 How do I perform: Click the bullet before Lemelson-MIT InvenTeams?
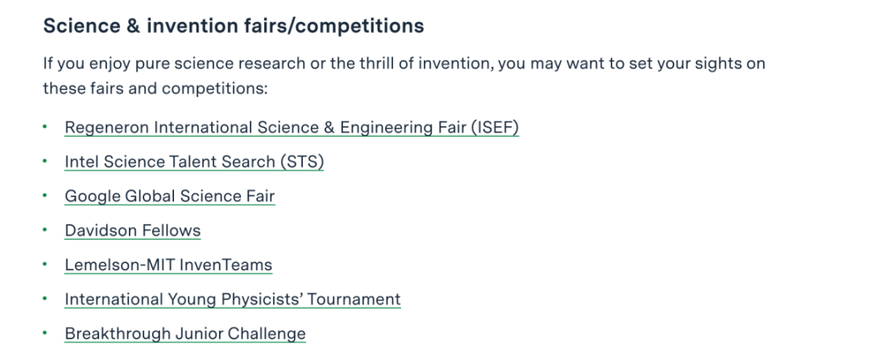click(46, 265)
